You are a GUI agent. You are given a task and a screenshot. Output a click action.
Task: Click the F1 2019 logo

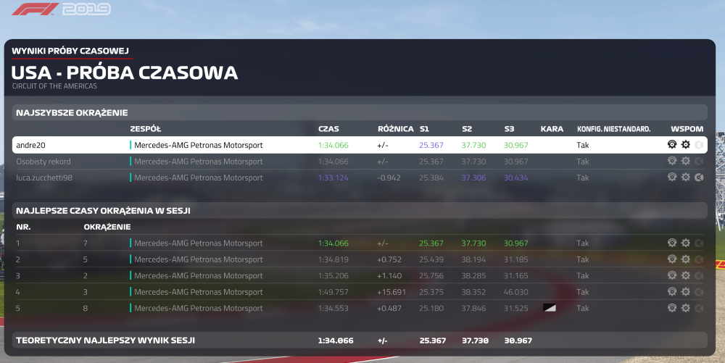tap(61, 9)
